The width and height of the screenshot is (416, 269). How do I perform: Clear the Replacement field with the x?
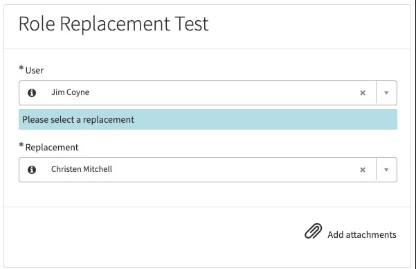[363, 170]
